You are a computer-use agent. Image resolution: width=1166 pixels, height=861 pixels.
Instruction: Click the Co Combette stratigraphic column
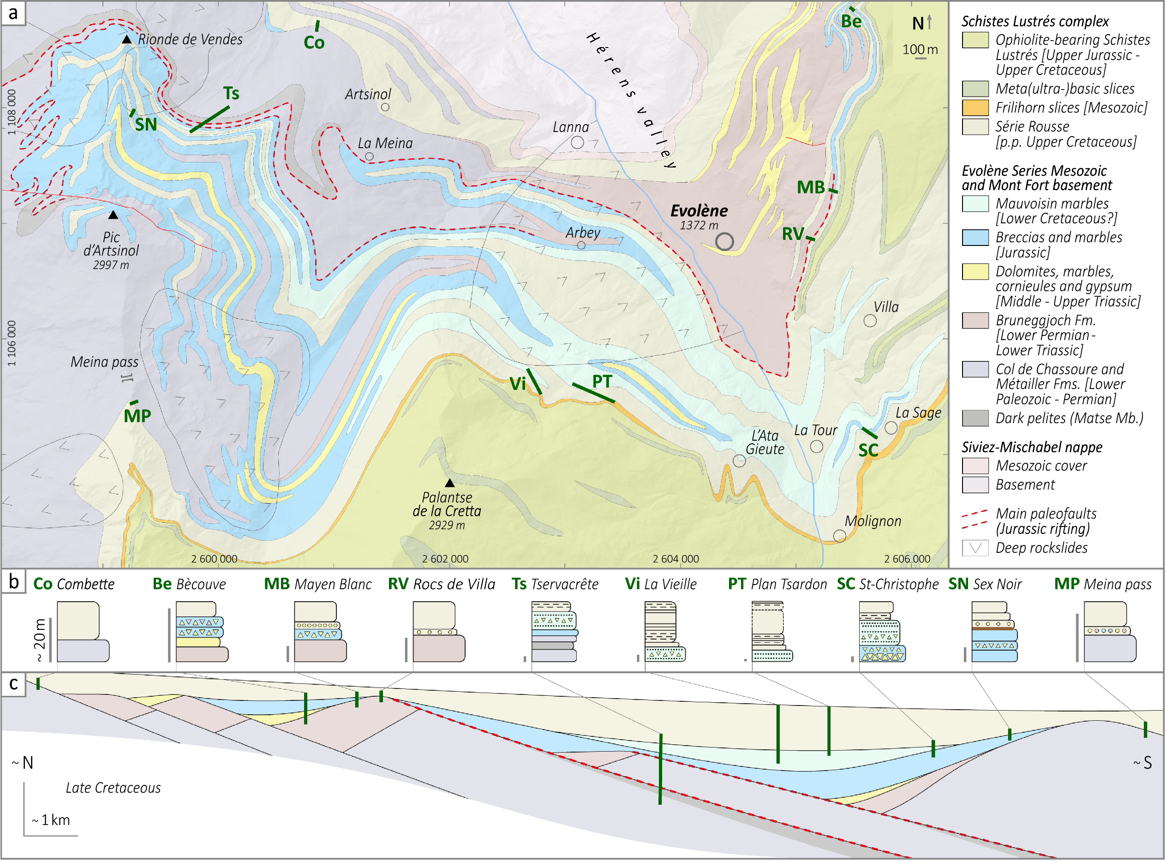tap(83, 632)
